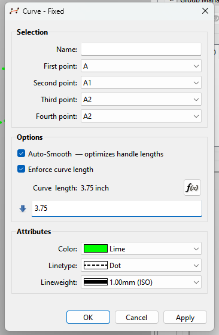Open the Linetype dropdown showing Dot
Image resolution: width=219 pixels, height=335 pixels.
(141, 265)
